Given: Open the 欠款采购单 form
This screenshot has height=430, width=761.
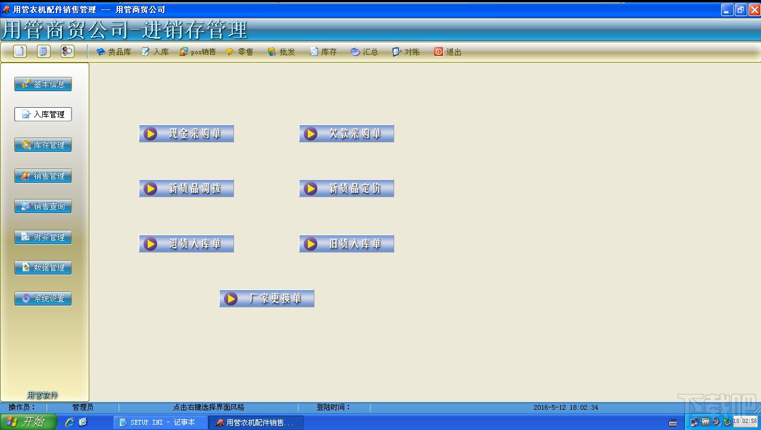Looking at the screenshot, I should click(x=347, y=134).
